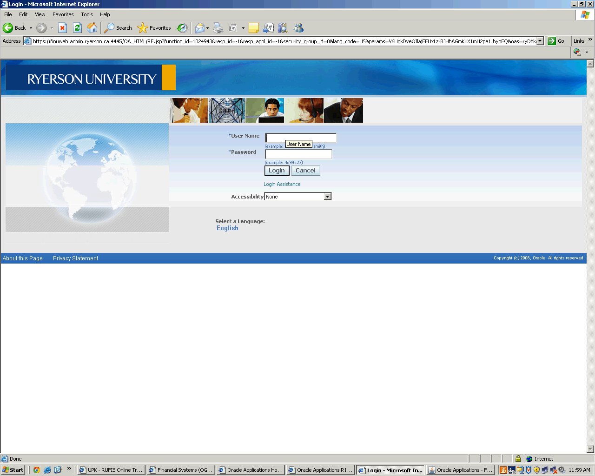This screenshot has height=476, width=595.
Task: Open the Favorites star button
Action: (154, 28)
